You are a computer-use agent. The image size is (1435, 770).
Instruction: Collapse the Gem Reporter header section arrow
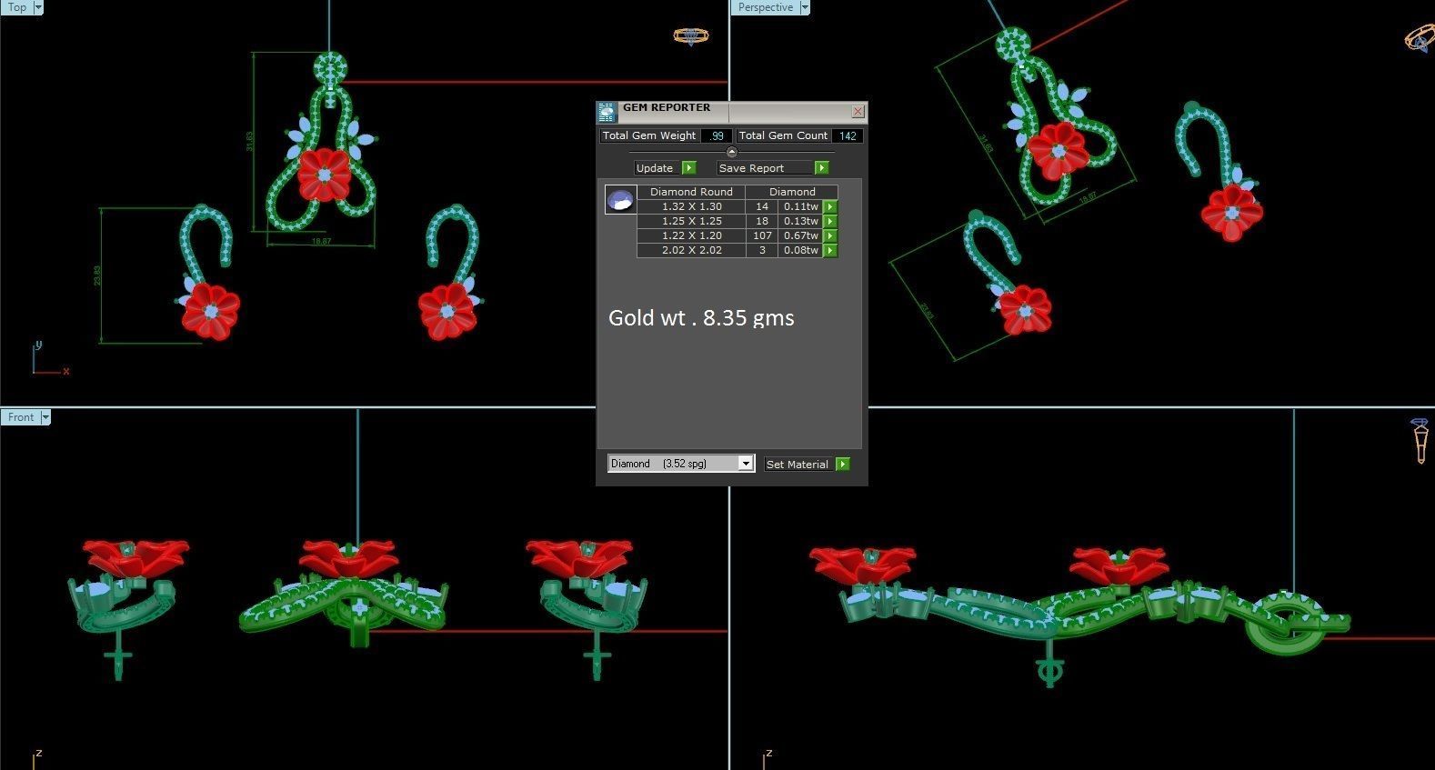[x=732, y=152]
